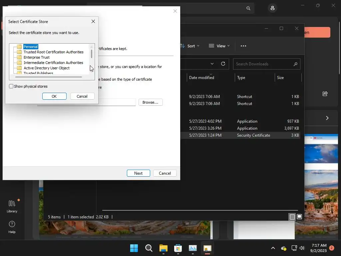Switch to large thumbnails view icon
The width and height of the screenshot is (341, 256).
pos(299,217)
